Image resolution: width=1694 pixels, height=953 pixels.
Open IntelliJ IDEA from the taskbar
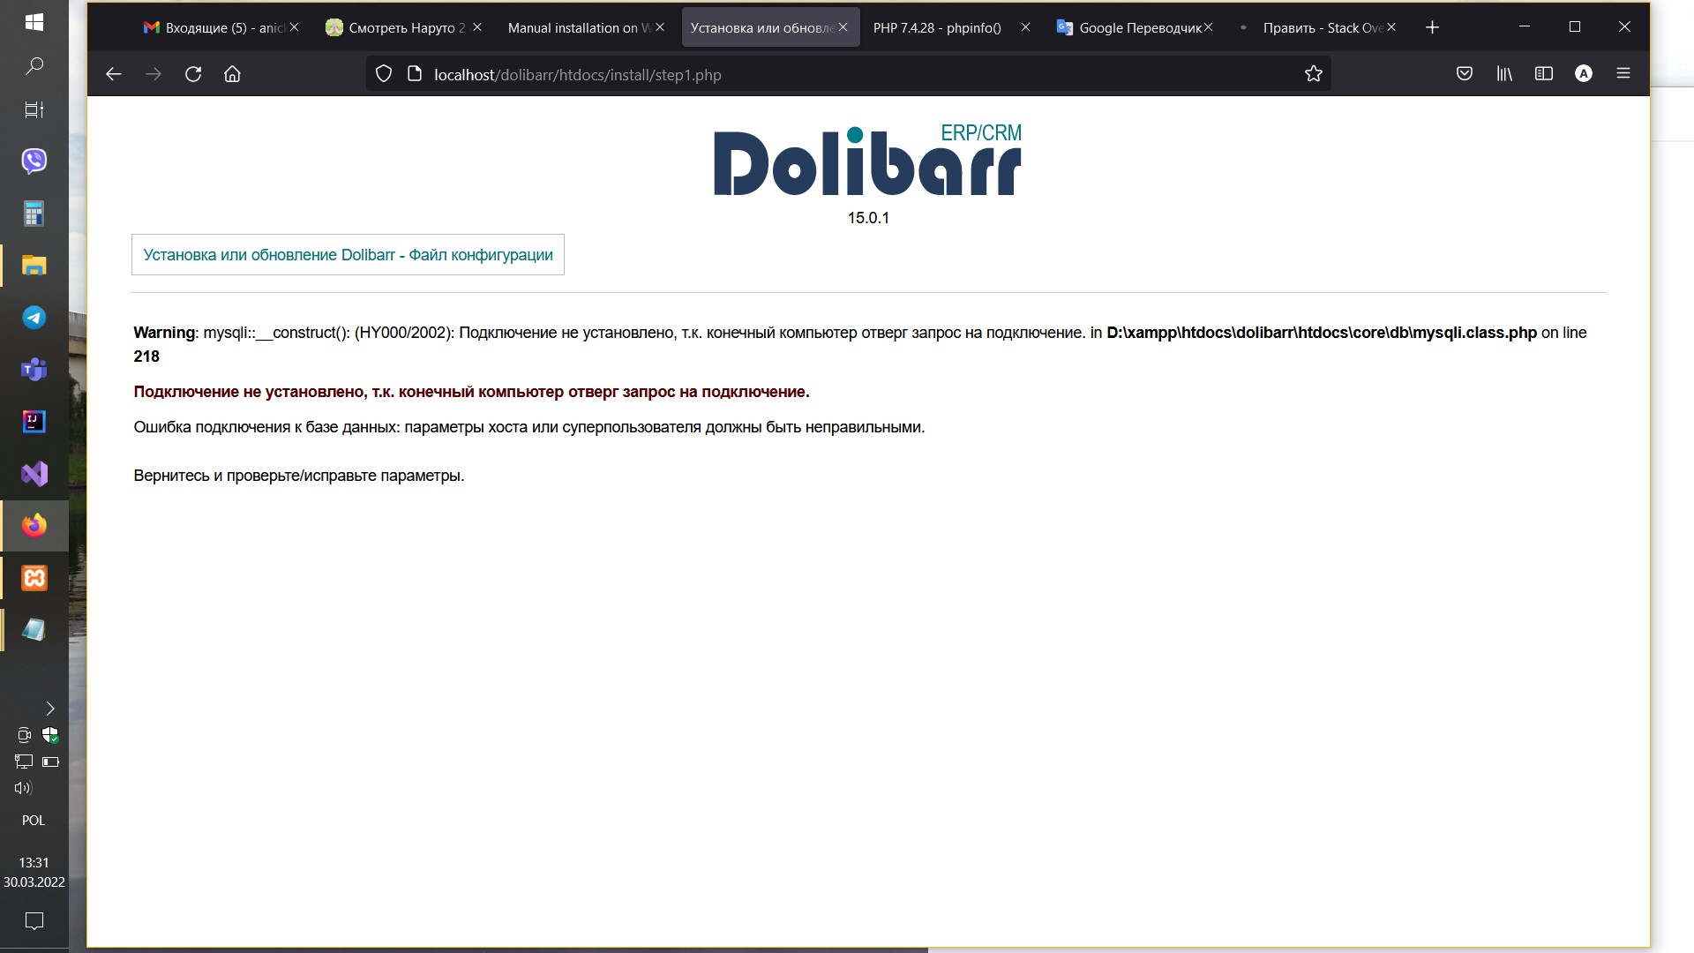[x=34, y=422]
